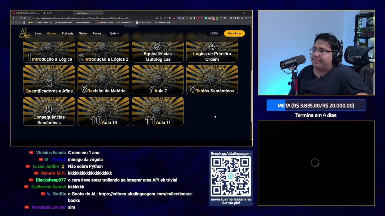Open Google Translate extension icon

tap(179, 18)
